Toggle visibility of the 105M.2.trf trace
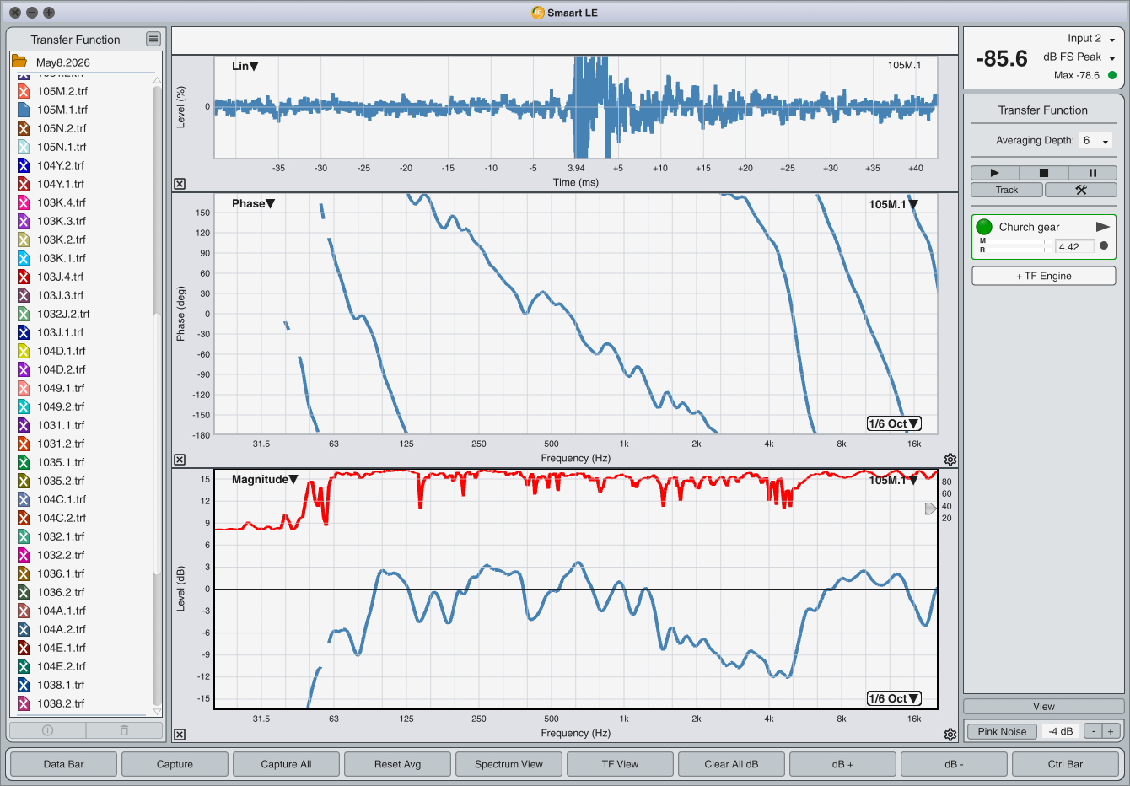This screenshot has width=1130, height=786. 24,91
